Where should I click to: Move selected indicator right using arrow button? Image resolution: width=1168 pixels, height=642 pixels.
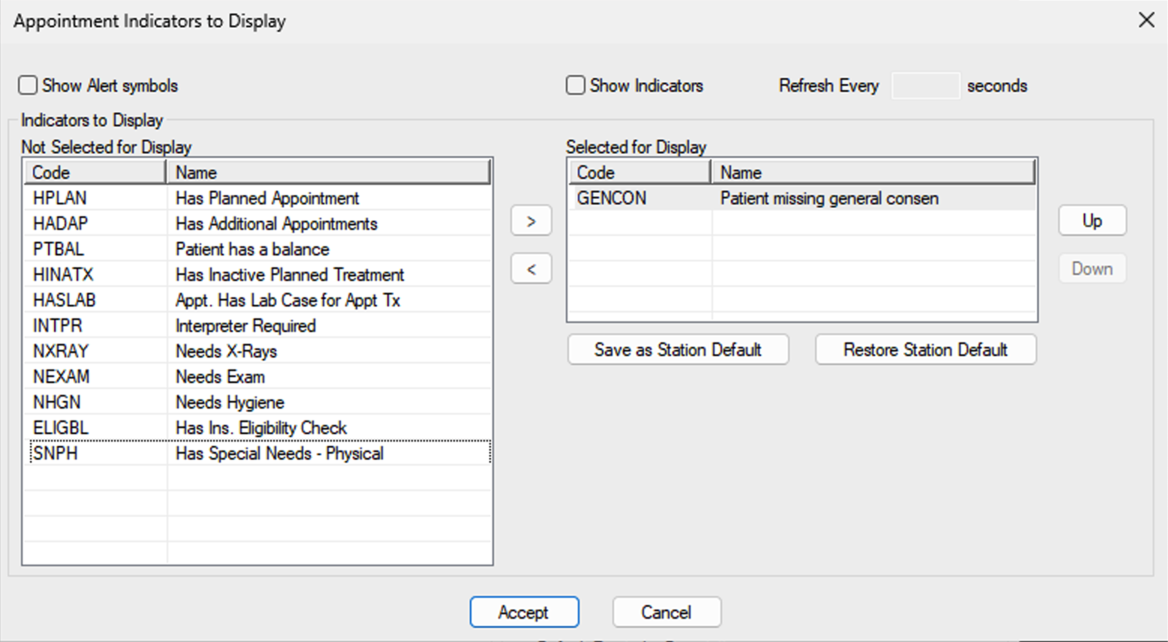pyautogui.click(x=531, y=221)
